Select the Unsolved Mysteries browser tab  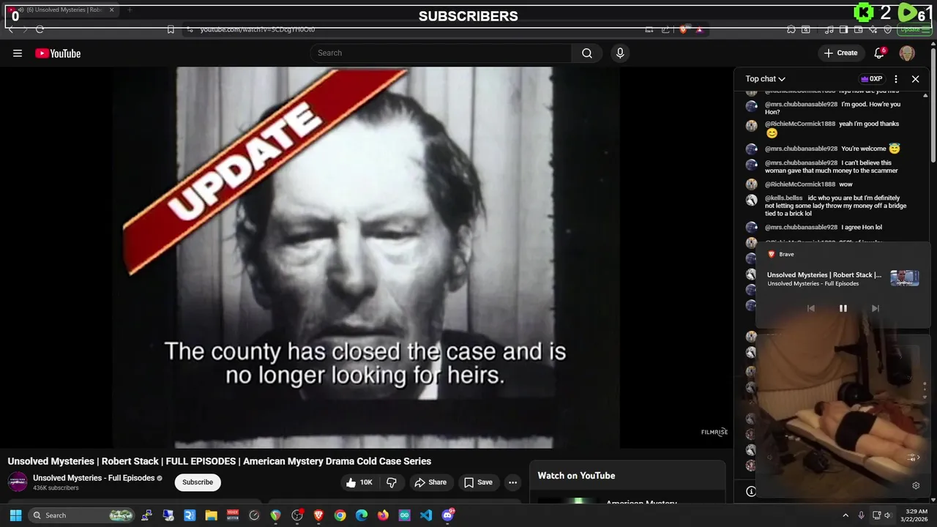point(62,10)
